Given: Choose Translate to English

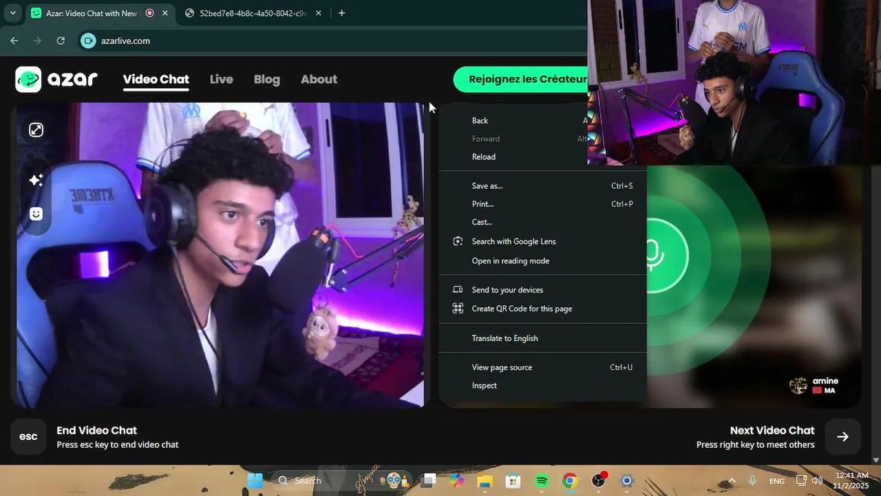Looking at the screenshot, I should 542,338.
